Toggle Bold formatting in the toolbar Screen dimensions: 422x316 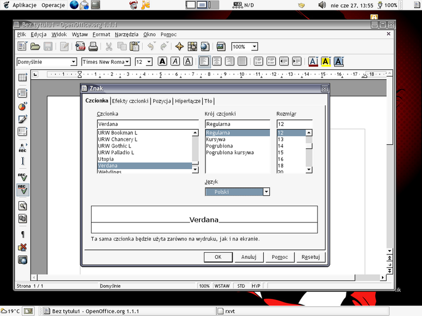point(163,62)
